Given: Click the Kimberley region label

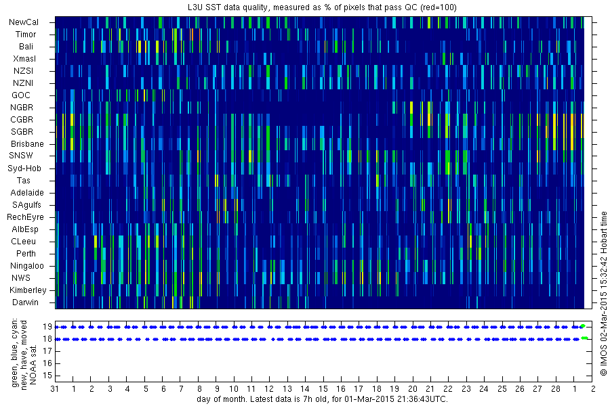Looking at the screenshot, I should point(28,290).
